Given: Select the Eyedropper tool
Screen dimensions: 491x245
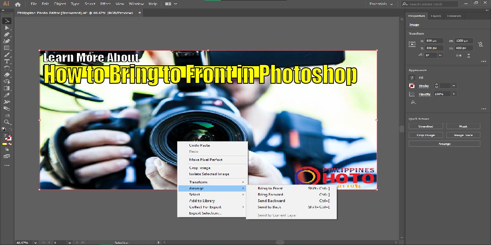Looking at the screenshot, I should click(7, 95).
